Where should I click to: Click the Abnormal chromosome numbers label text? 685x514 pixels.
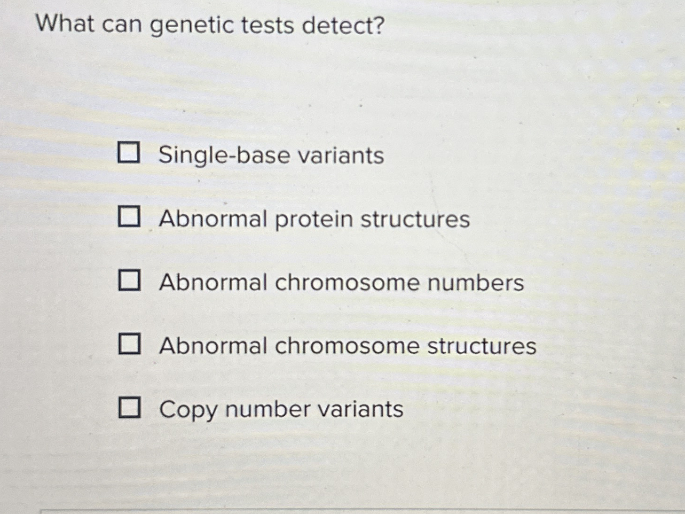pos(340,282)
